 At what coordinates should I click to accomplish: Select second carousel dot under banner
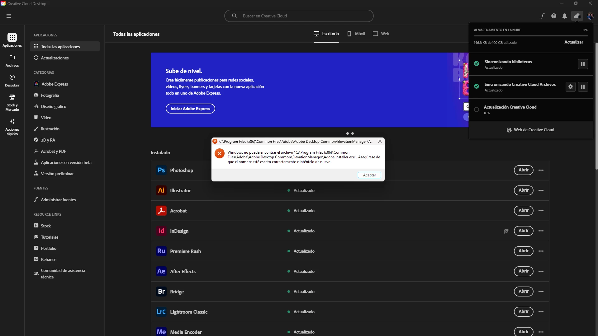pyautogui.click(x=353, y=133)
